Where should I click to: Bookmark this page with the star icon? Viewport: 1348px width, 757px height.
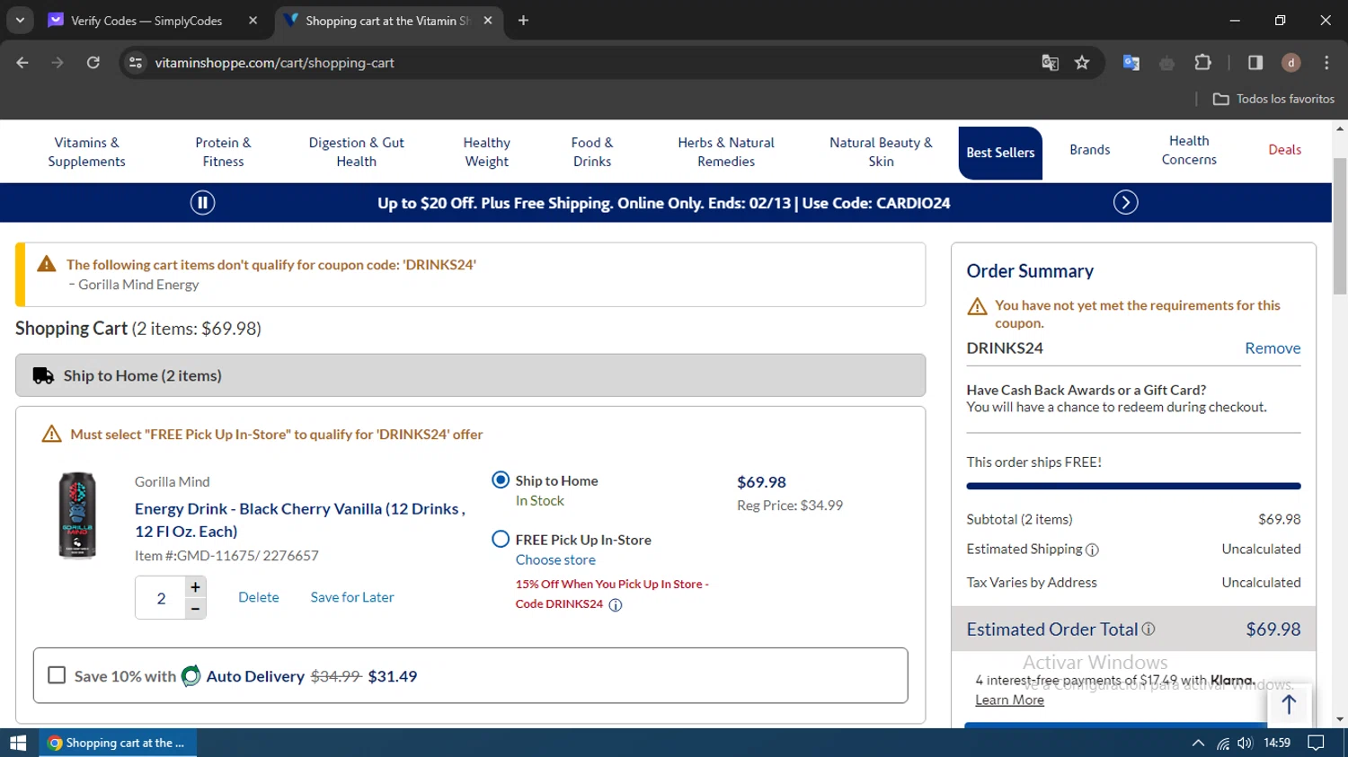(1082, 63)
